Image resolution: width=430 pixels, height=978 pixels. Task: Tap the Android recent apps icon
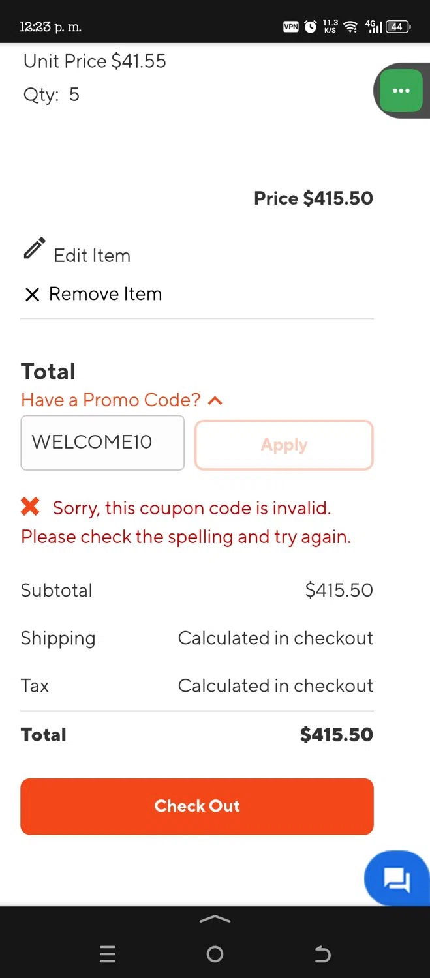[x=108, y=955]
